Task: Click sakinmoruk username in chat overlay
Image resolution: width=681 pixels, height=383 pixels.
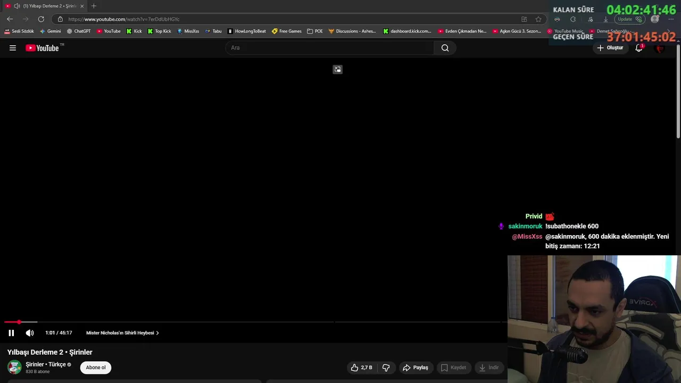Action: point(525,226)
